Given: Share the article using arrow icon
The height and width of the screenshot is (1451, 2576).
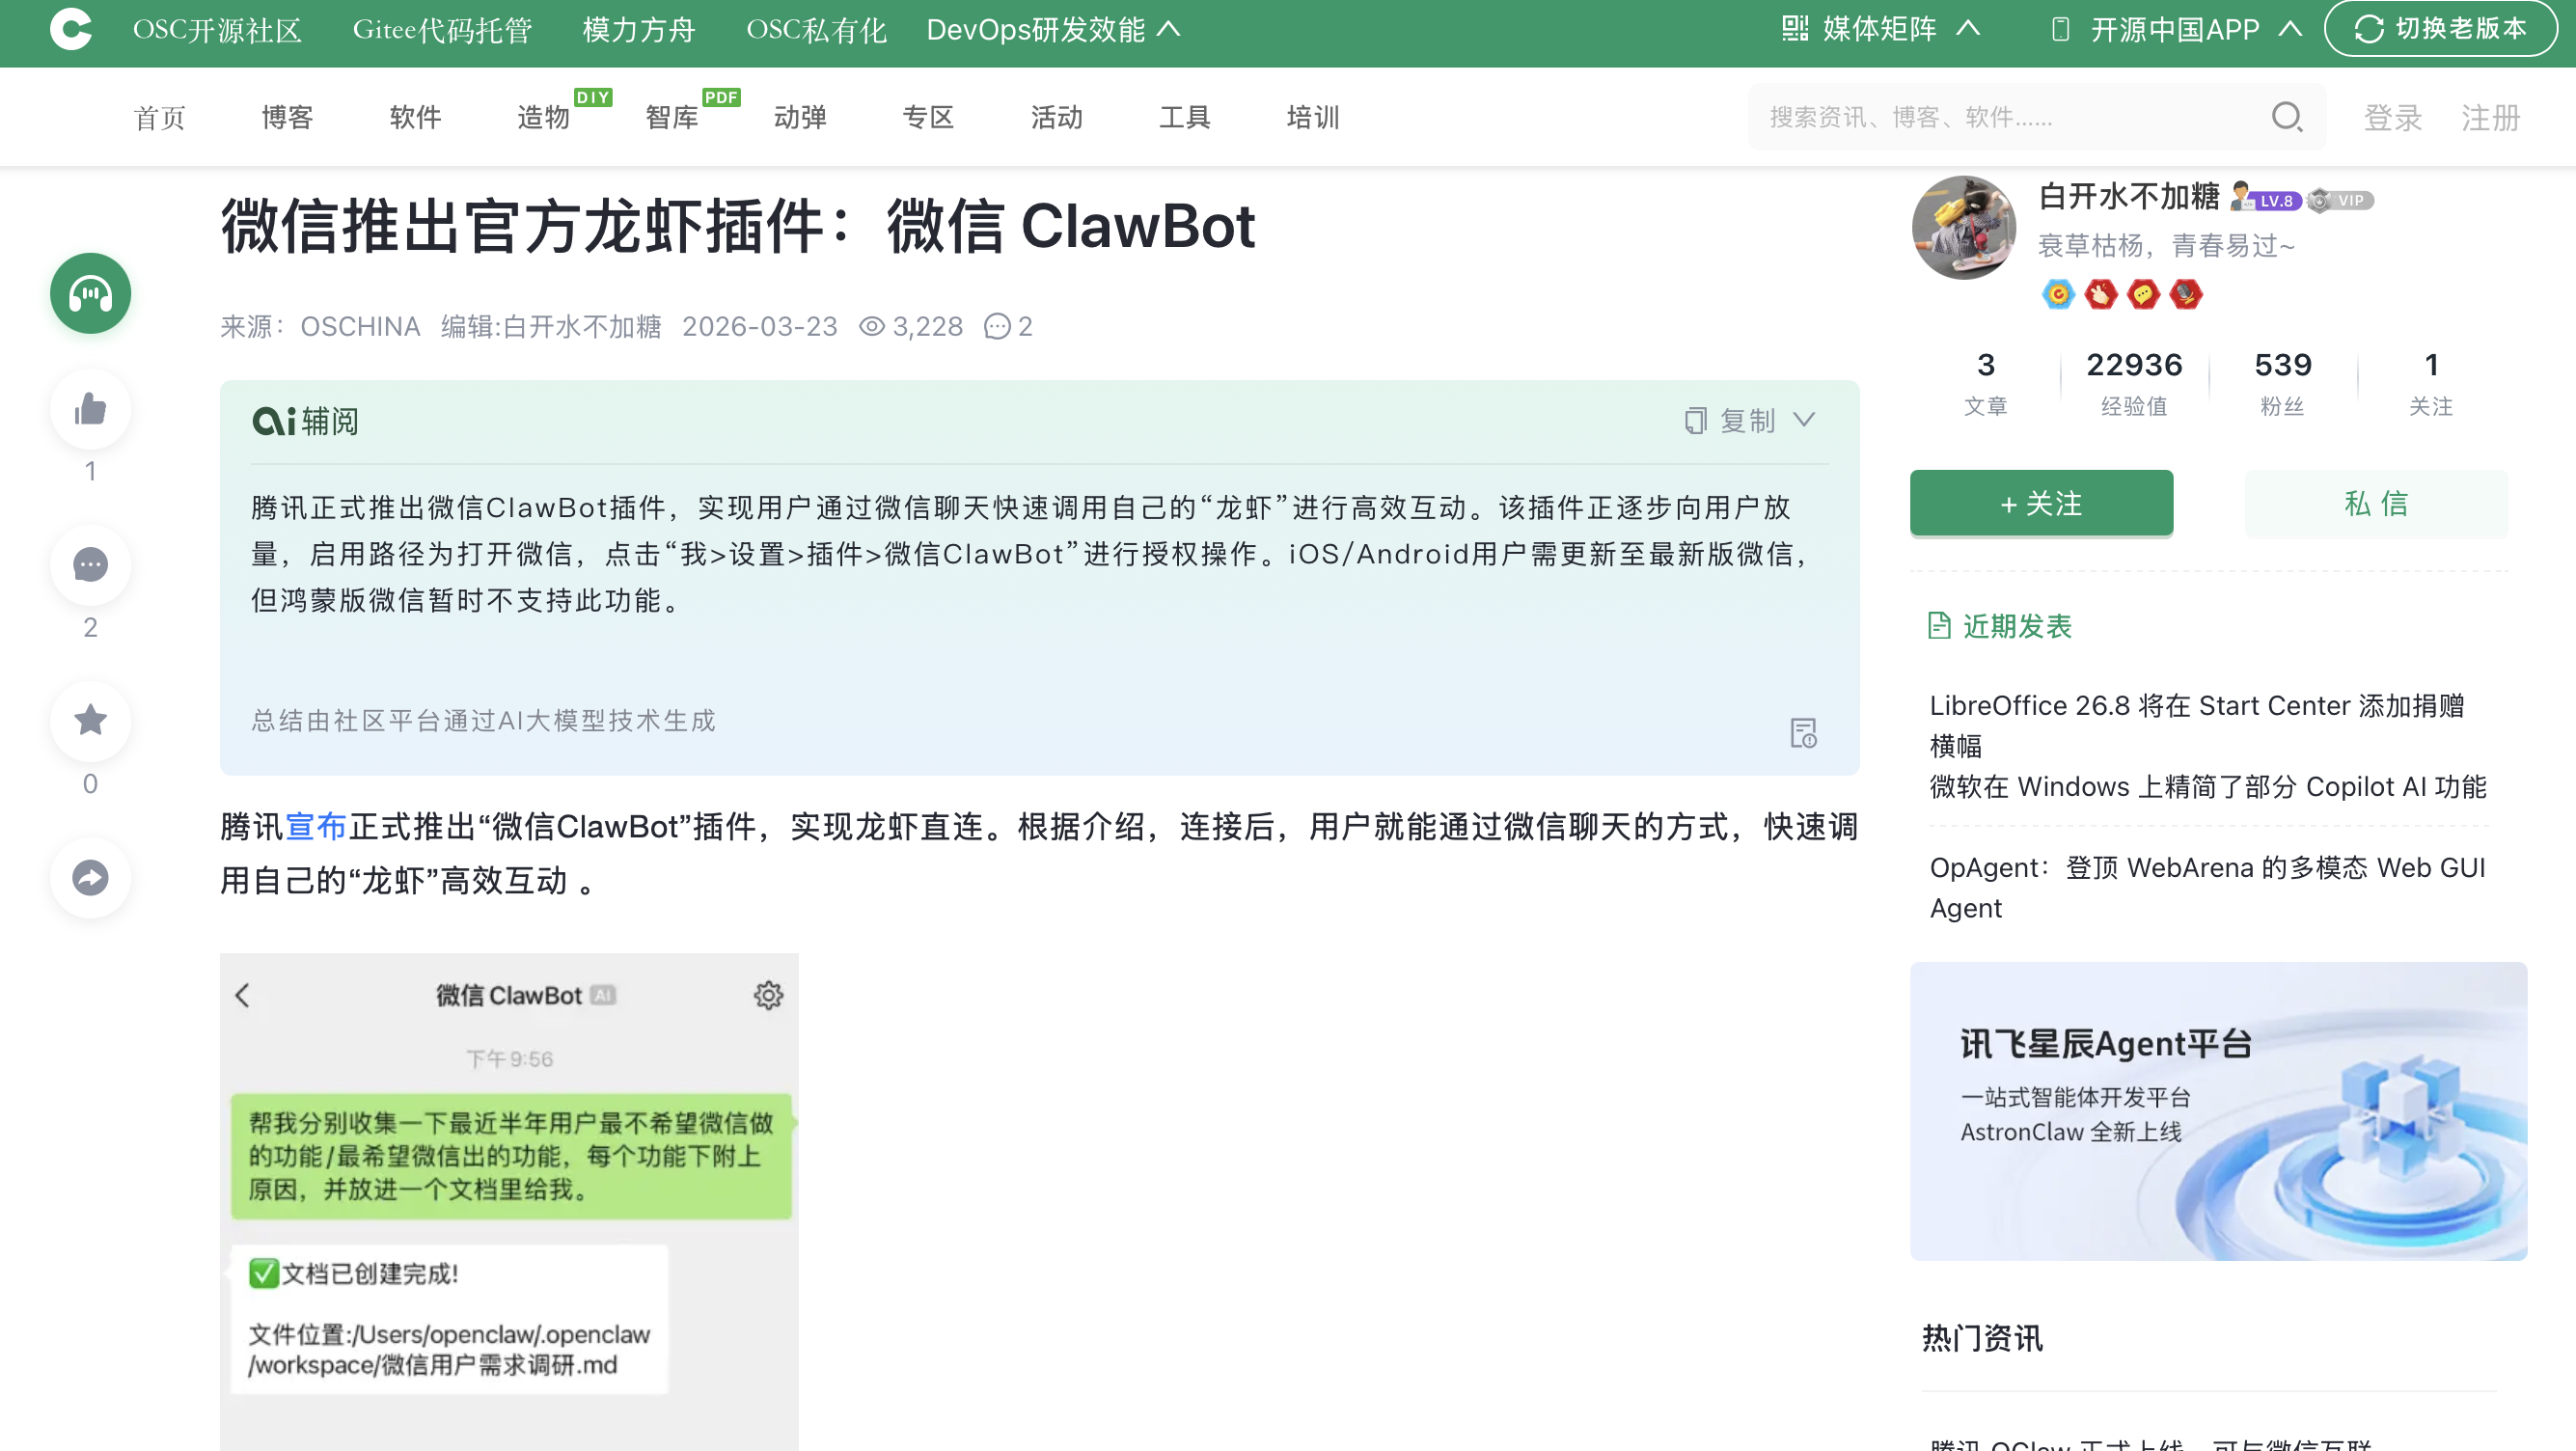Looking at the screenshot, I should pyautogui.click(x=90, y=877).
